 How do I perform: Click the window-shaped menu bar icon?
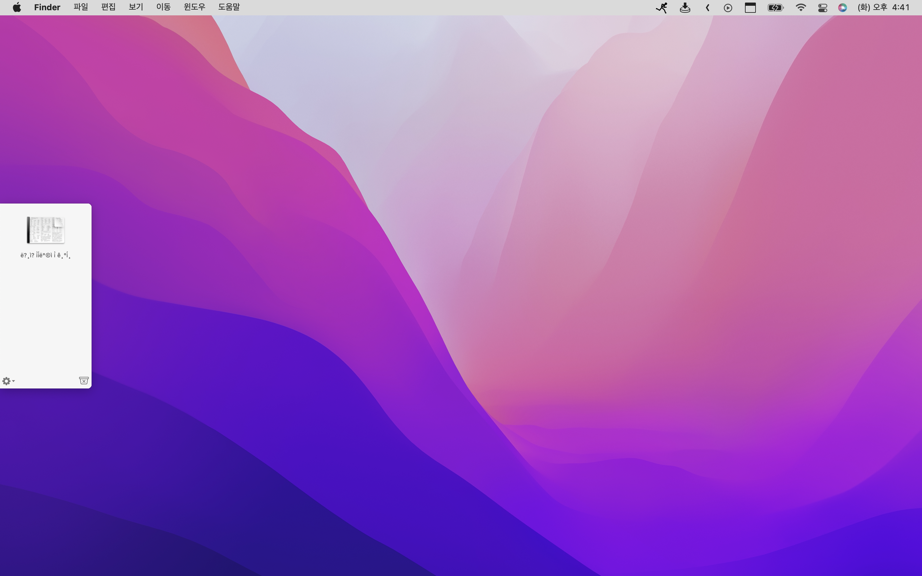[x=750, y=8]
